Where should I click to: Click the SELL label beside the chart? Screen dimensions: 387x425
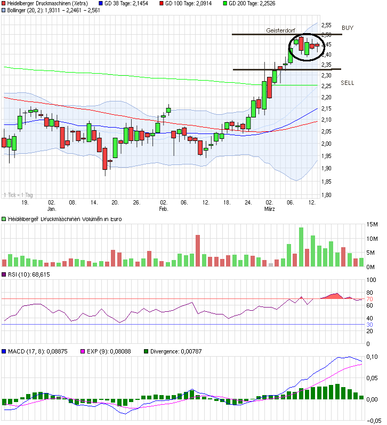pos(348,83)
